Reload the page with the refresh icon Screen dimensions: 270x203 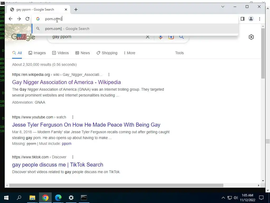point(27,19)
